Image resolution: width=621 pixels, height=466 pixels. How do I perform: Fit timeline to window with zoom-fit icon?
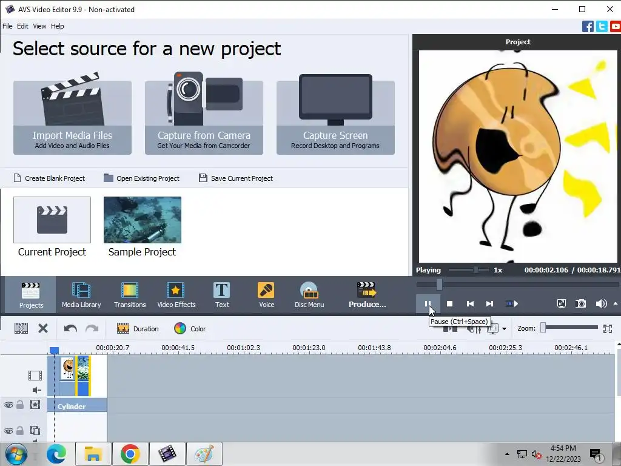[x=608, y=328]
